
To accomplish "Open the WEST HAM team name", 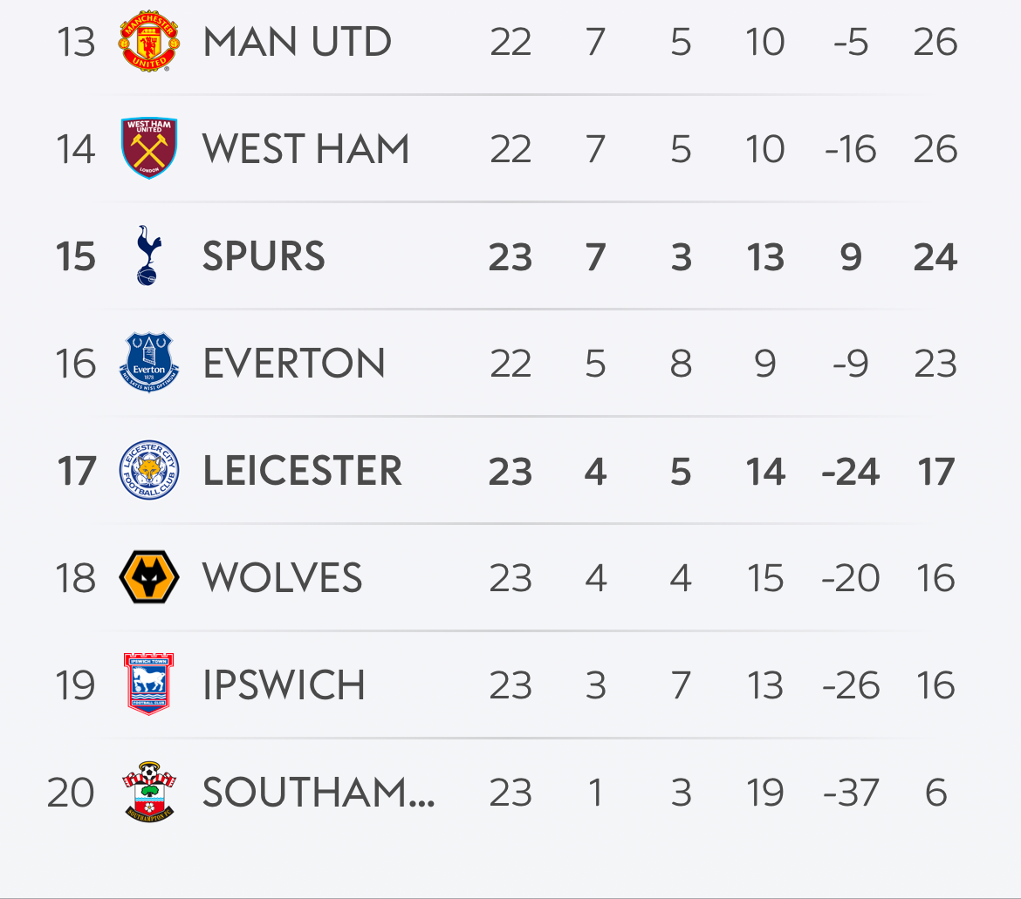I will tap(306, 149).
